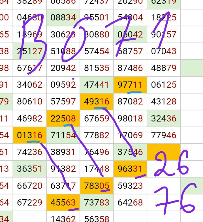This screenshot has height=222, width=203.
Task: Select the 68757 cell
Action: pos(130,51)
